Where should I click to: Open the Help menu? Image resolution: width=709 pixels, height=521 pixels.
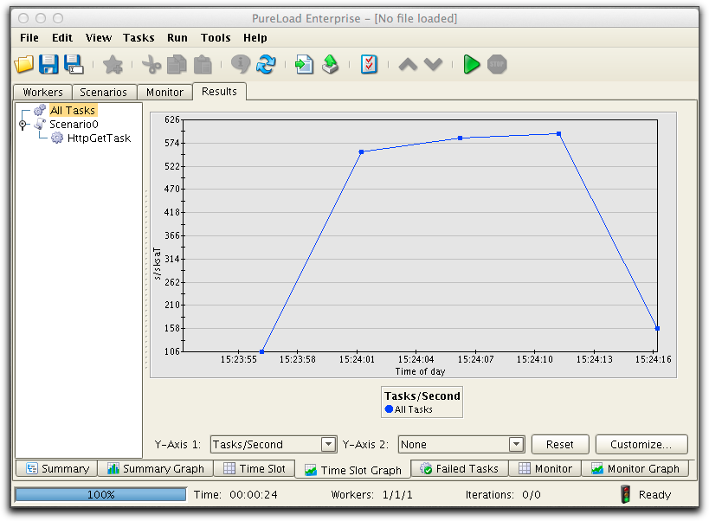click(x=255, y=37)
